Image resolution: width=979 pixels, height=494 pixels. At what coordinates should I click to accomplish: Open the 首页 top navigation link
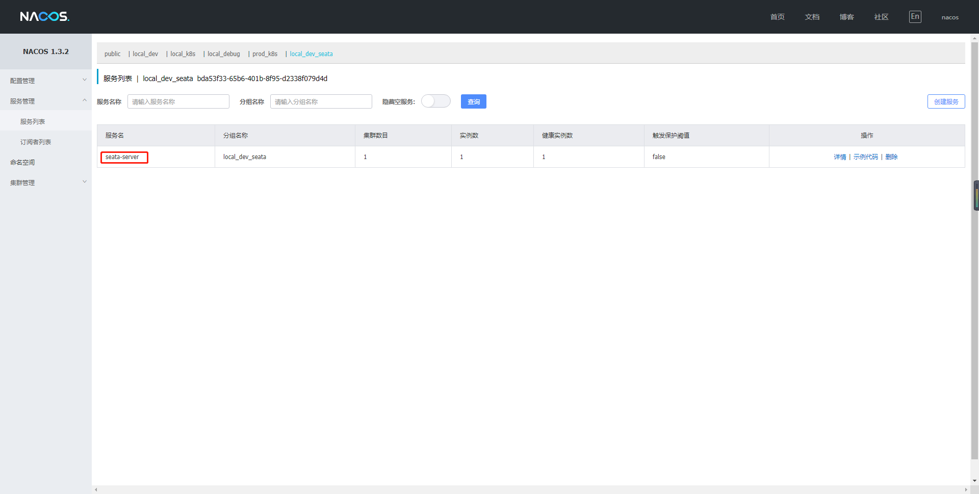click(x=778, y=17)
